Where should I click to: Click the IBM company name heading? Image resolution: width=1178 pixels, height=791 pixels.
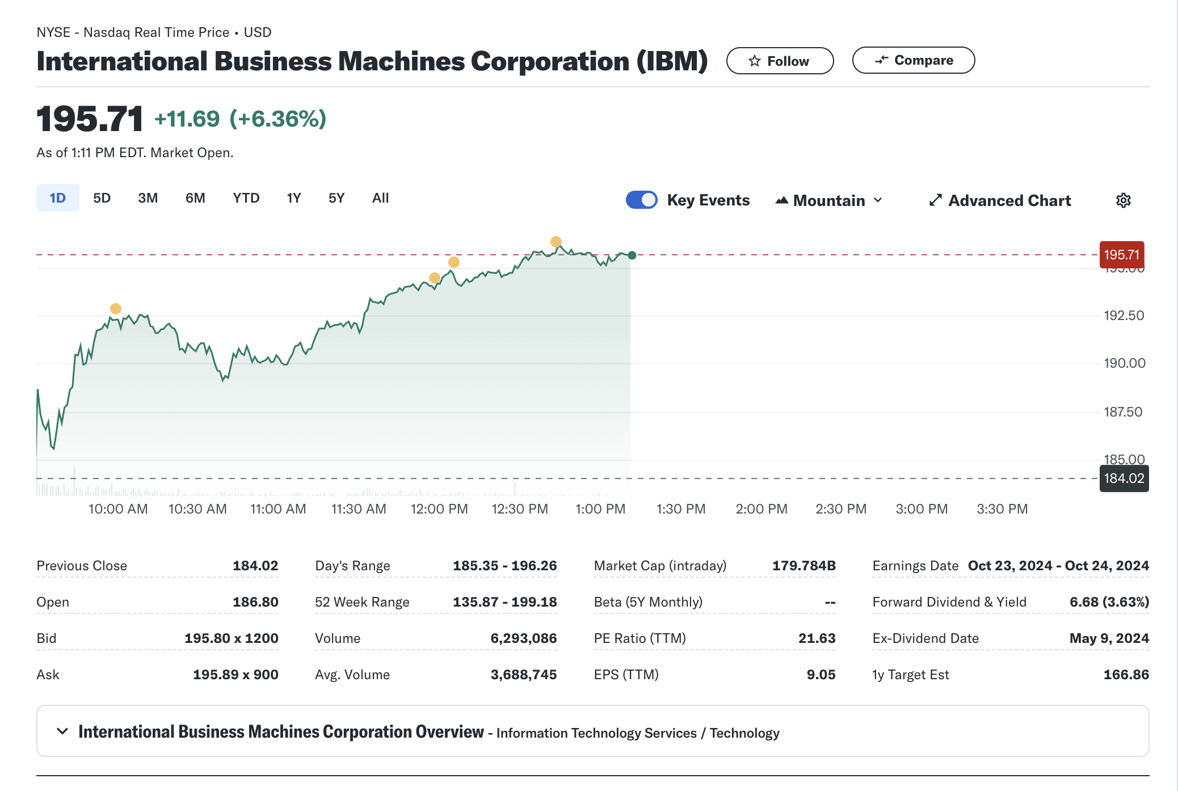pos(372,61)
